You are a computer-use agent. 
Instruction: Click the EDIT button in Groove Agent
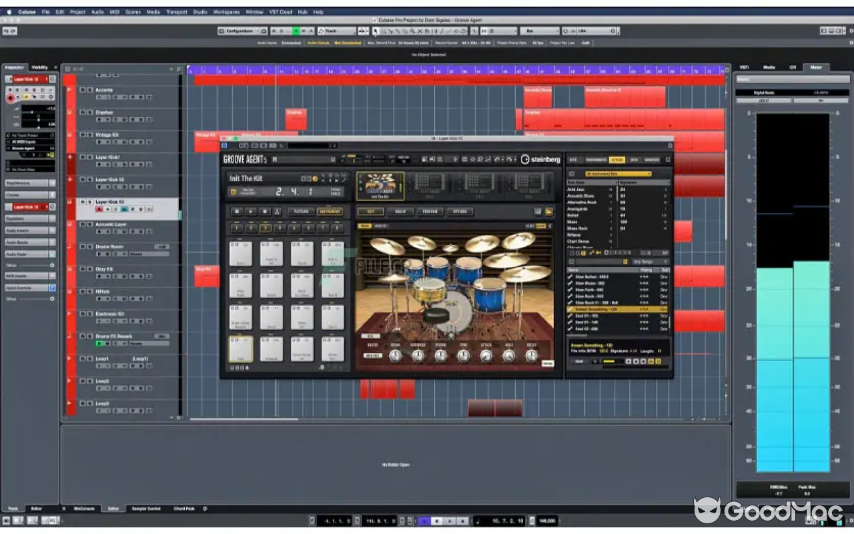point(371,211)
